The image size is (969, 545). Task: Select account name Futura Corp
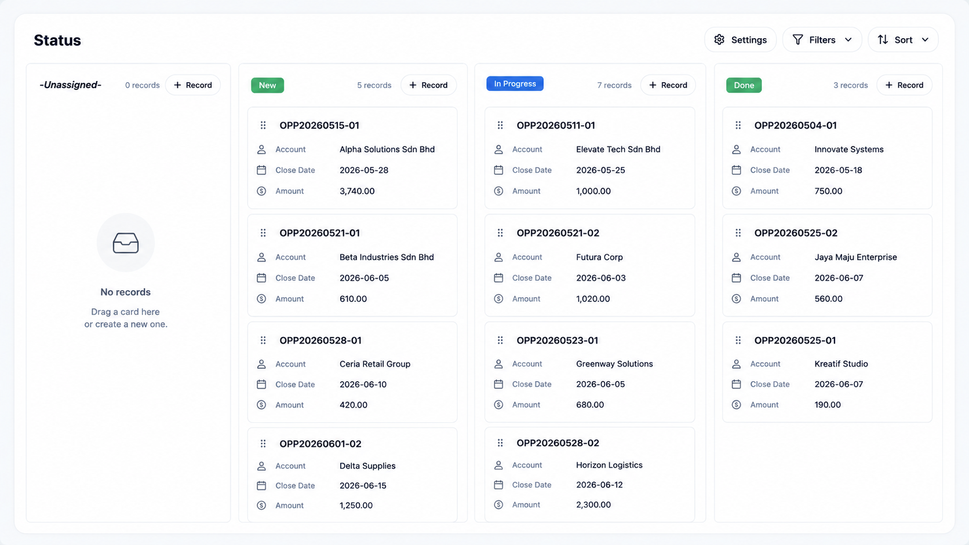tap(599, 257)
